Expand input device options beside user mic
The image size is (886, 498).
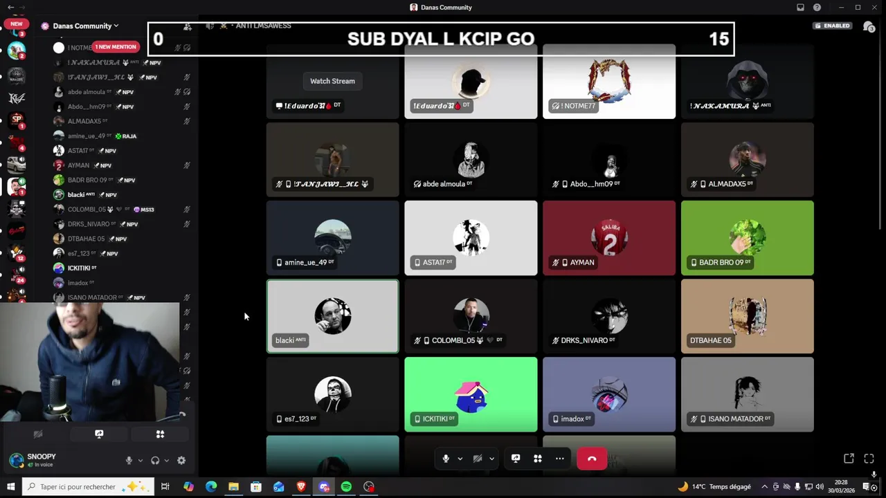(x=140, y=461)
